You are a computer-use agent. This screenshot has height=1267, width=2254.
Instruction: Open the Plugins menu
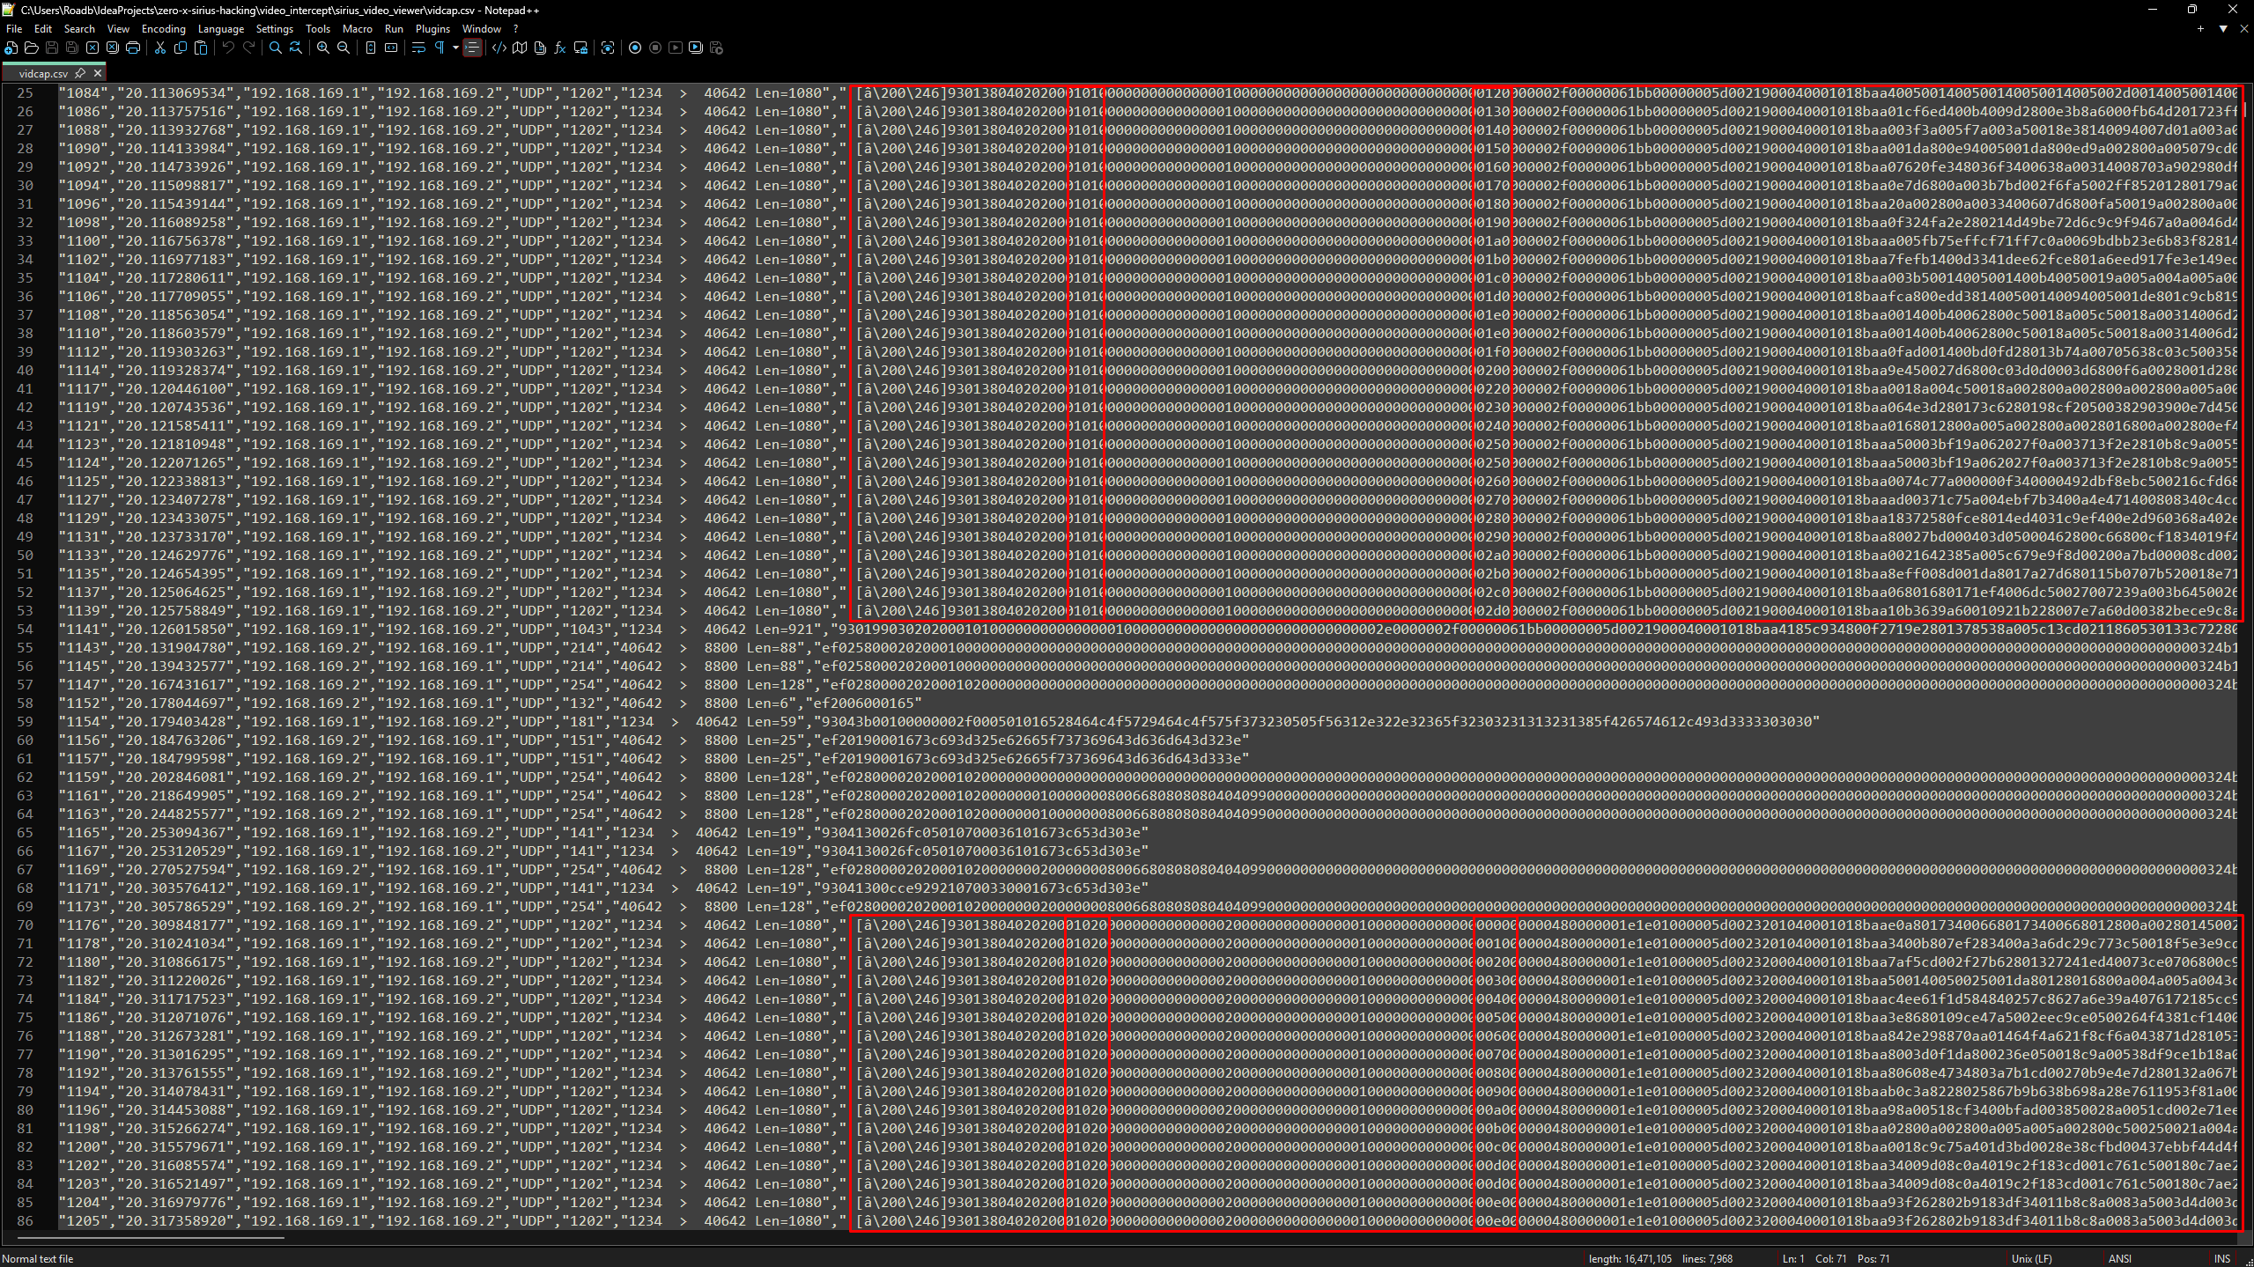pos(432,29)
